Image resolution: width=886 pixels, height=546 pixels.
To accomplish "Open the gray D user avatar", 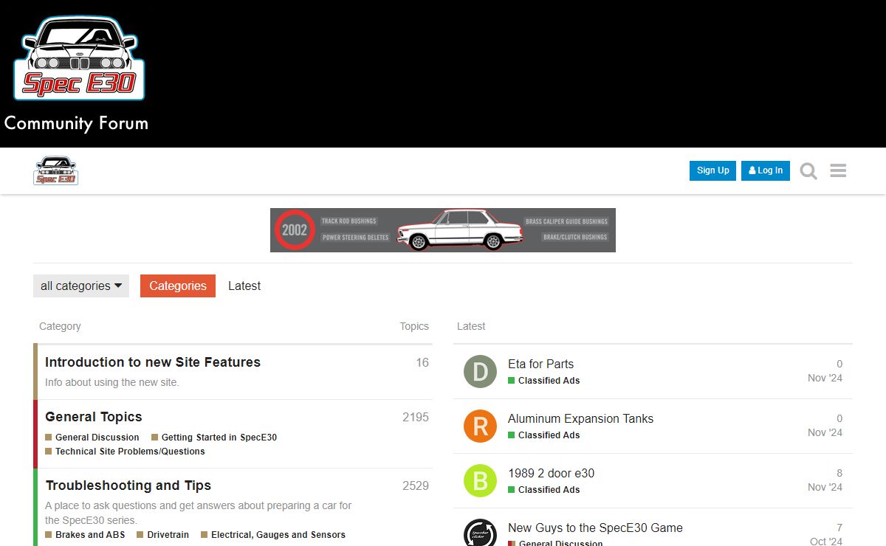I will pos(480,372).
